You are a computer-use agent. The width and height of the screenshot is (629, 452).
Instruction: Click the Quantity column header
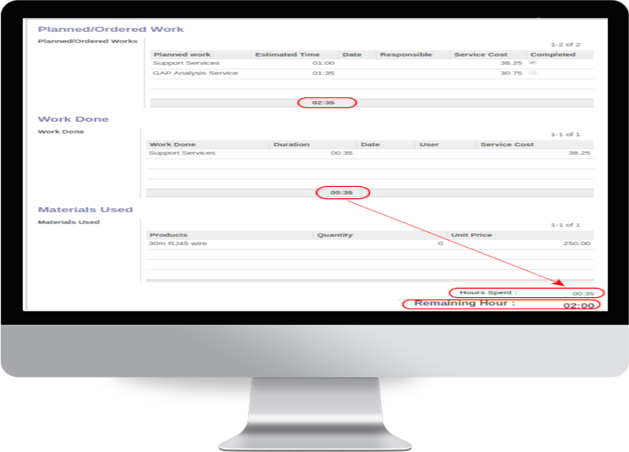pyautogui.click(x=335, y=235)
